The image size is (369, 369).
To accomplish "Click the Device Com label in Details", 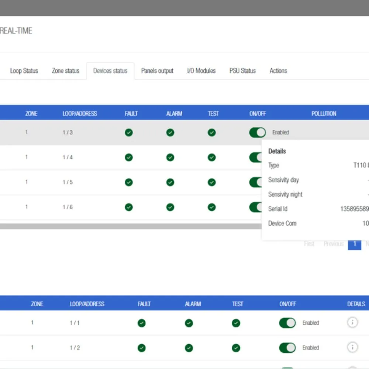I will click(x=282, y=223).
